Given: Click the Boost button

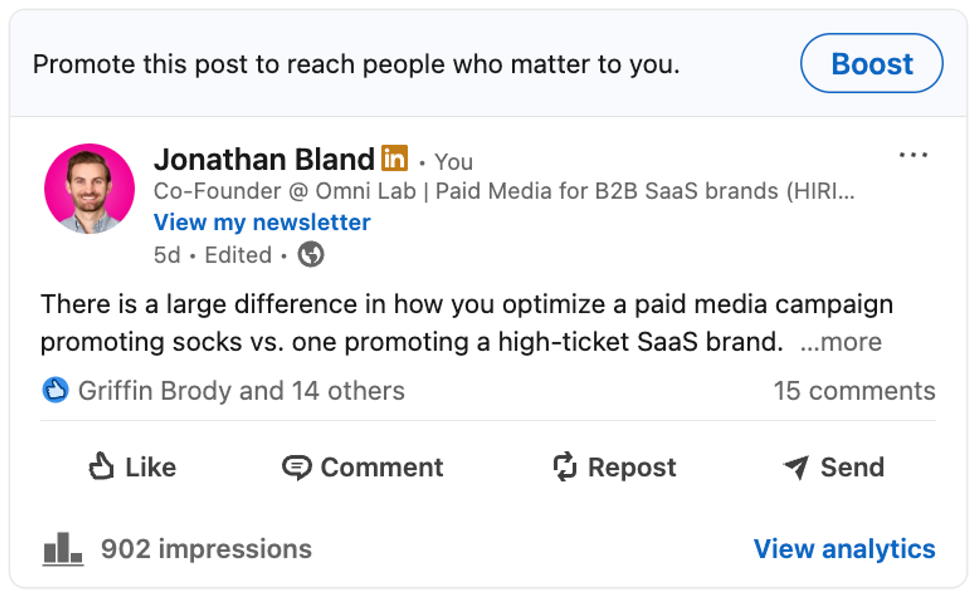Looking at the screenshot, I should click(x=871, y=63).
